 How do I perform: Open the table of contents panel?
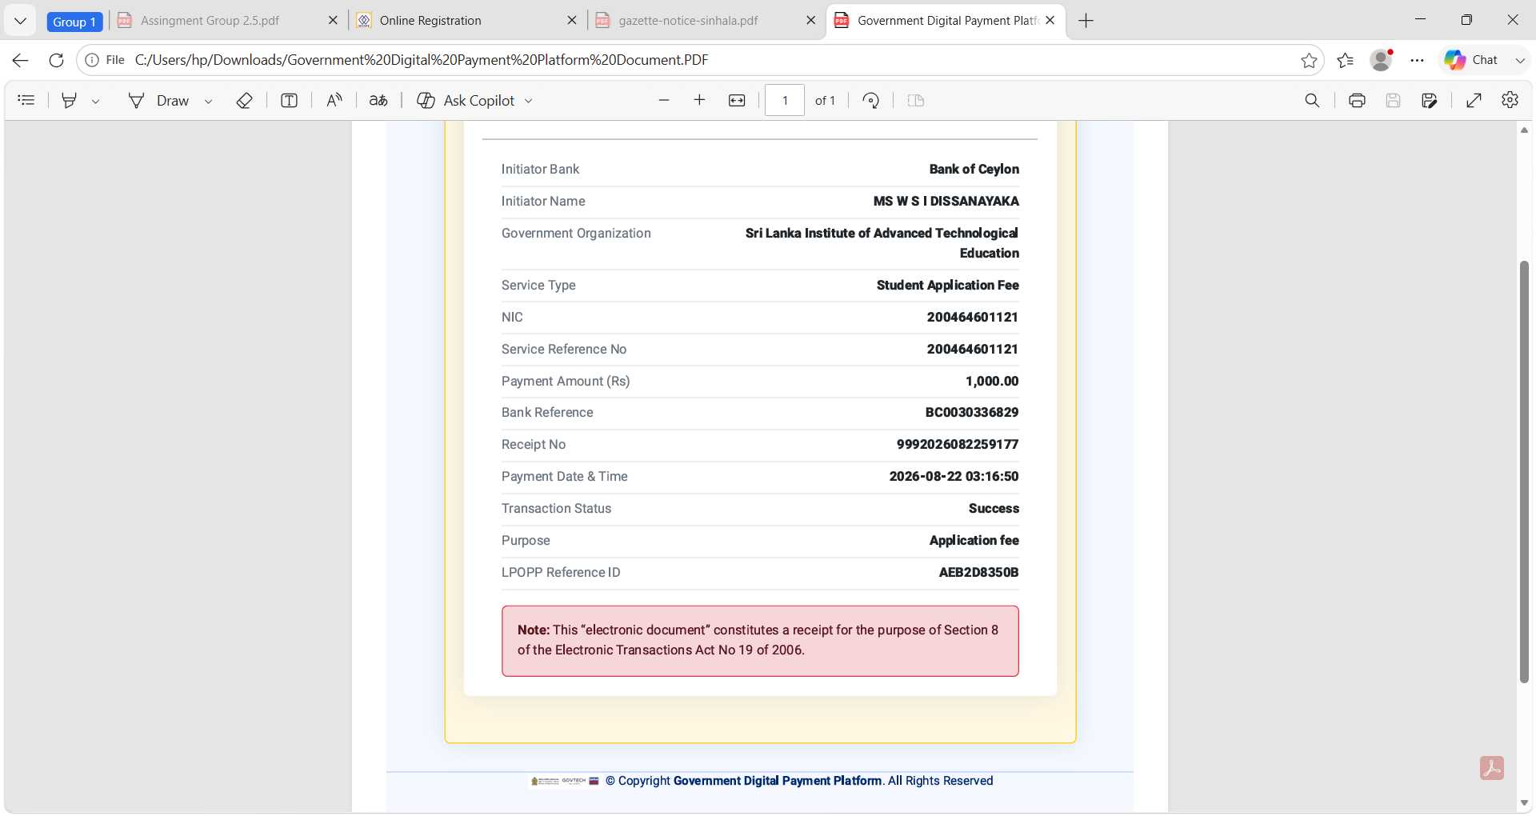[26, 100]
